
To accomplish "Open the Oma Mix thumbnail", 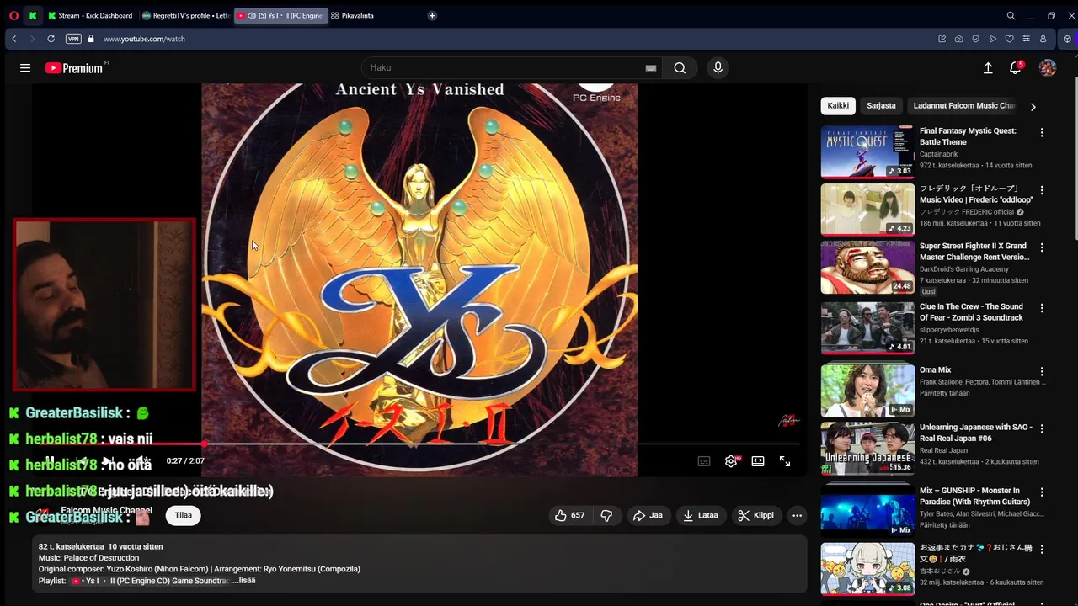I will pyautogui.click(x=867, y=391).
